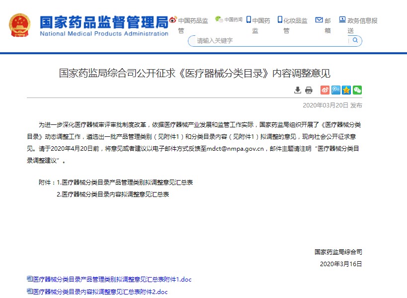Click the print page icon
This screenshot has height=298, width=407.
pos(309,90)
